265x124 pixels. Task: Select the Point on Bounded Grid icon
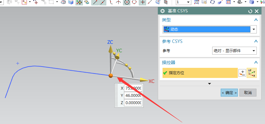coord(166,2)
